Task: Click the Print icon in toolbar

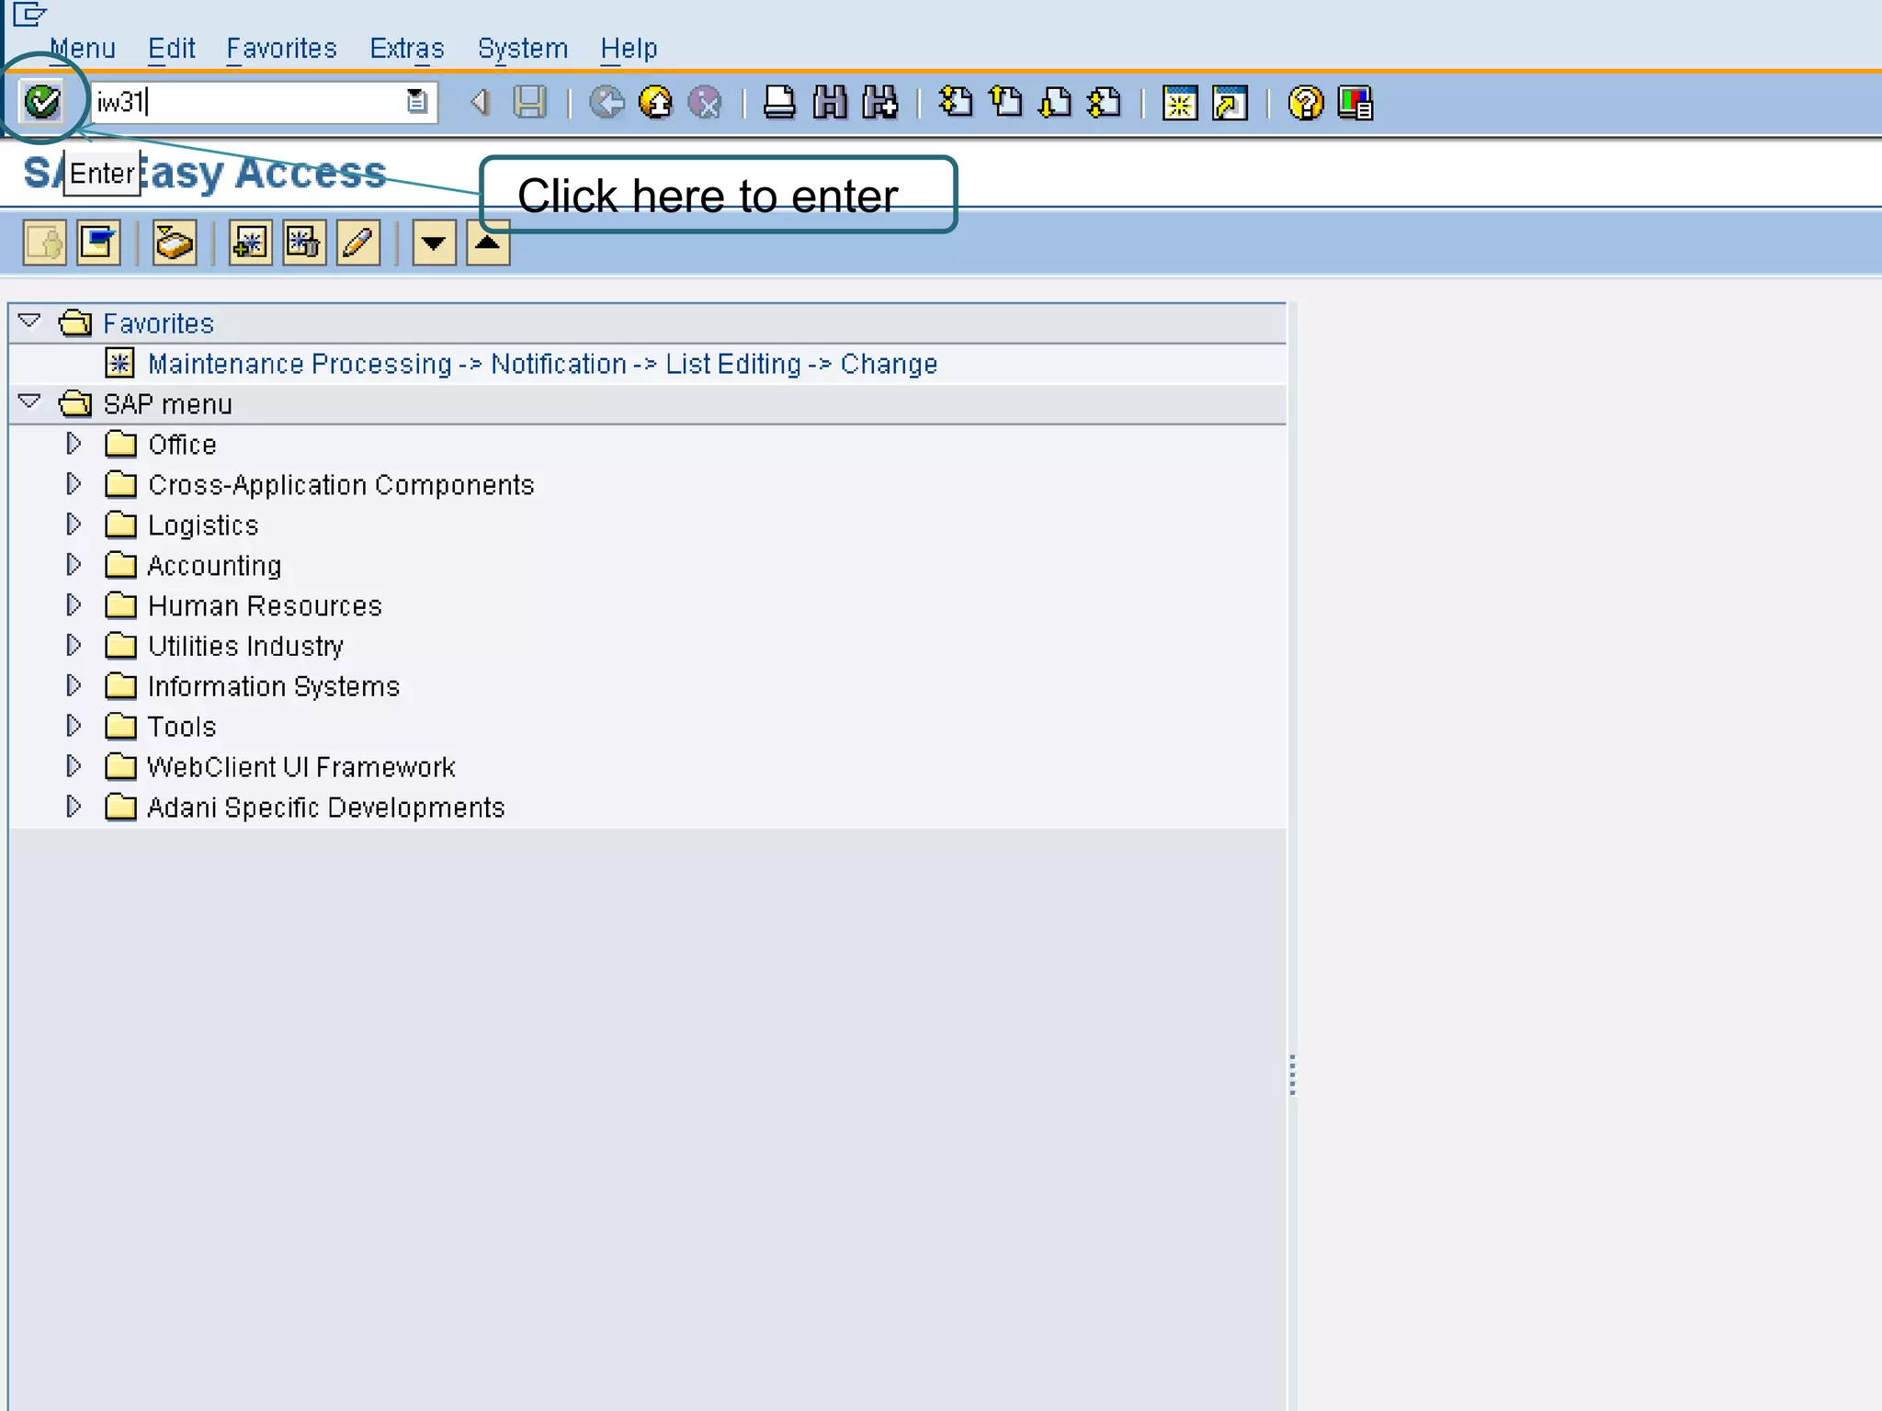Action: coord(779,102)
